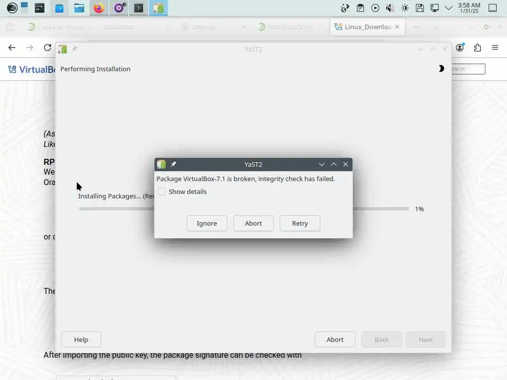The height and width of the screenshot is (380, 507).
Task: Open the Firefox extensions icon
Action: click(478, 48)
